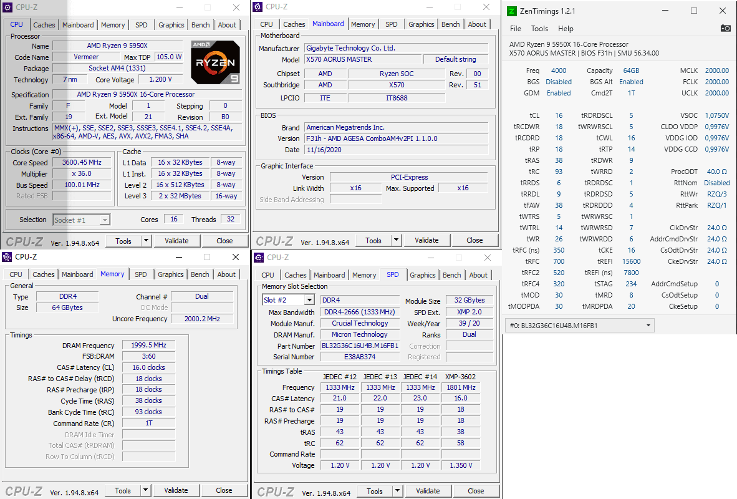Click the Uncore Frequency 2000.2 MHz value
737x499 pixels.
click(202, 319)
